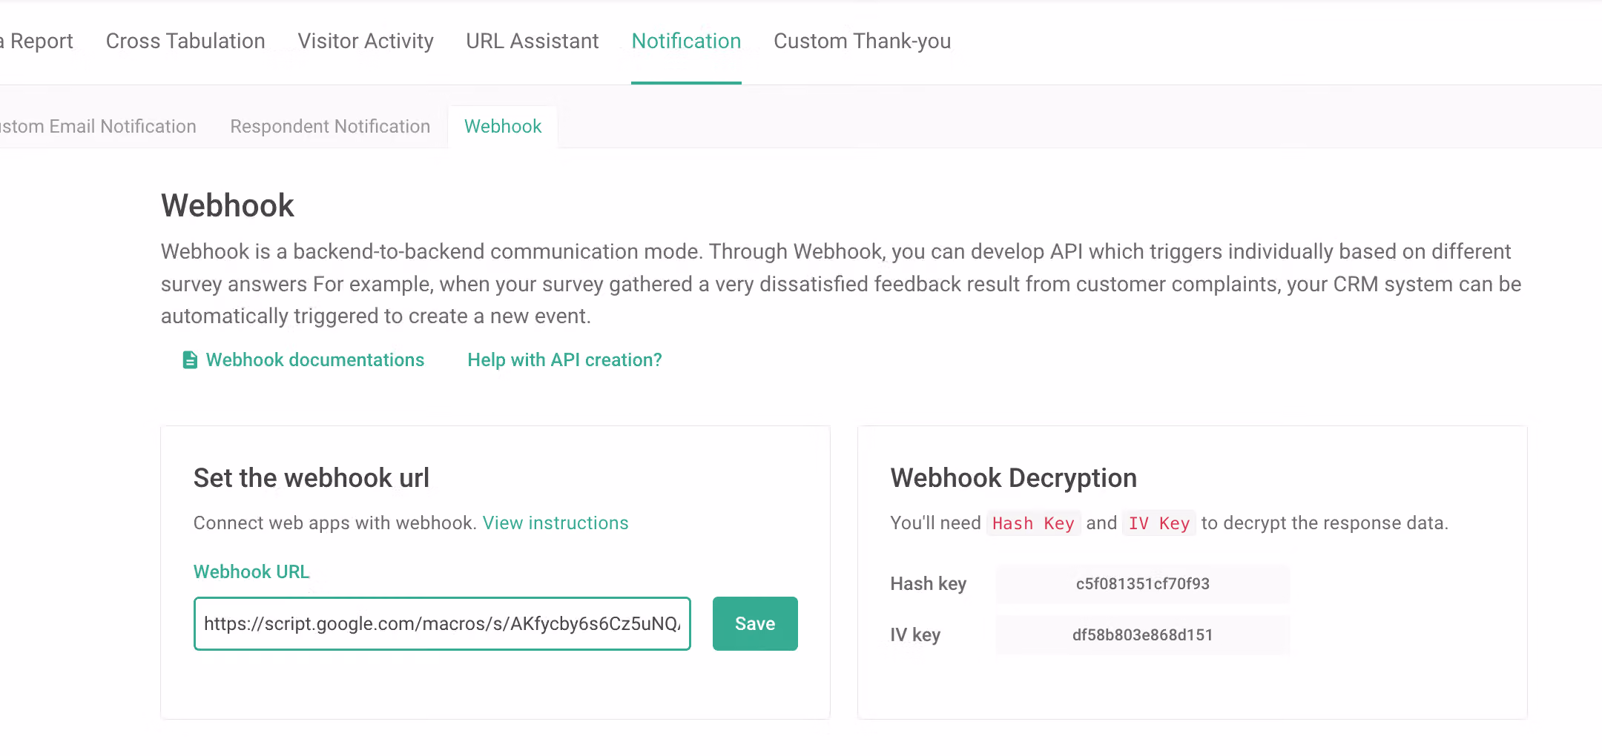
Task: Open the partially visible Report tab
Action: pos(37,41)
